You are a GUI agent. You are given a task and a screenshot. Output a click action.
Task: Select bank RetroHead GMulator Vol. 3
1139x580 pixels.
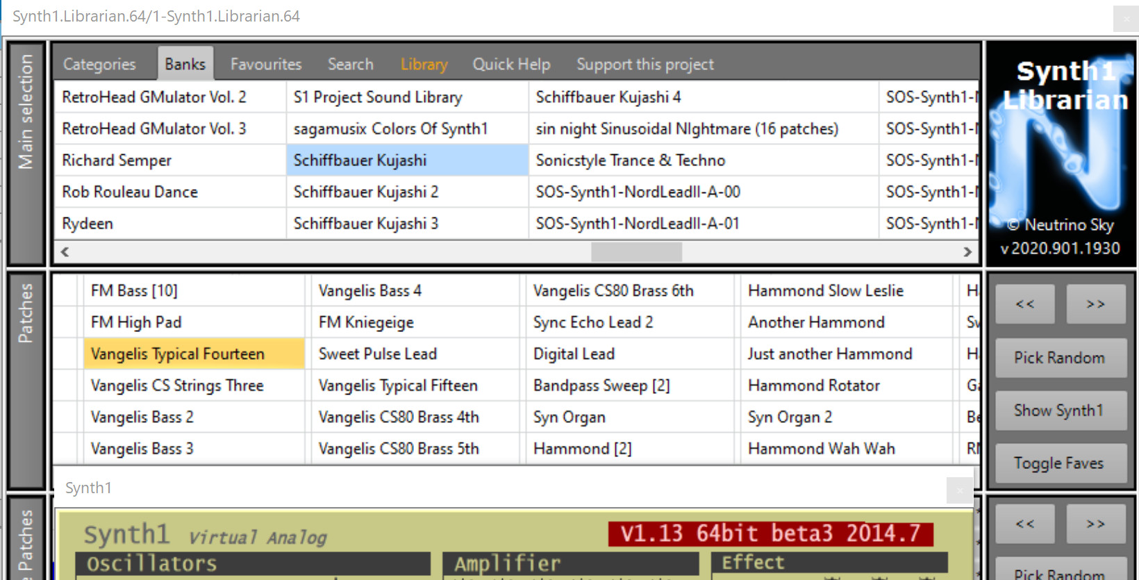170,129
